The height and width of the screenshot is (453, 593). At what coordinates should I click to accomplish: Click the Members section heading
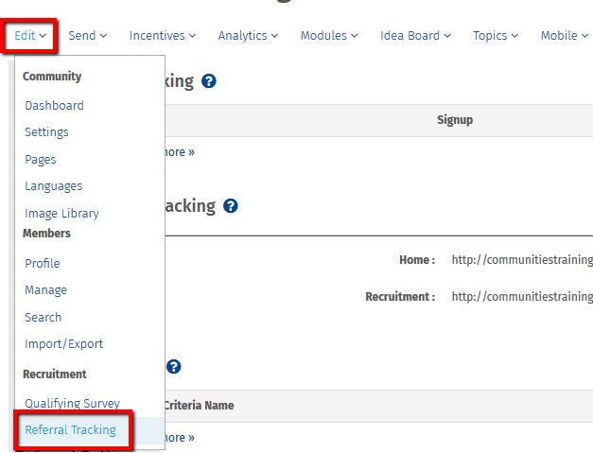(46, 234)
